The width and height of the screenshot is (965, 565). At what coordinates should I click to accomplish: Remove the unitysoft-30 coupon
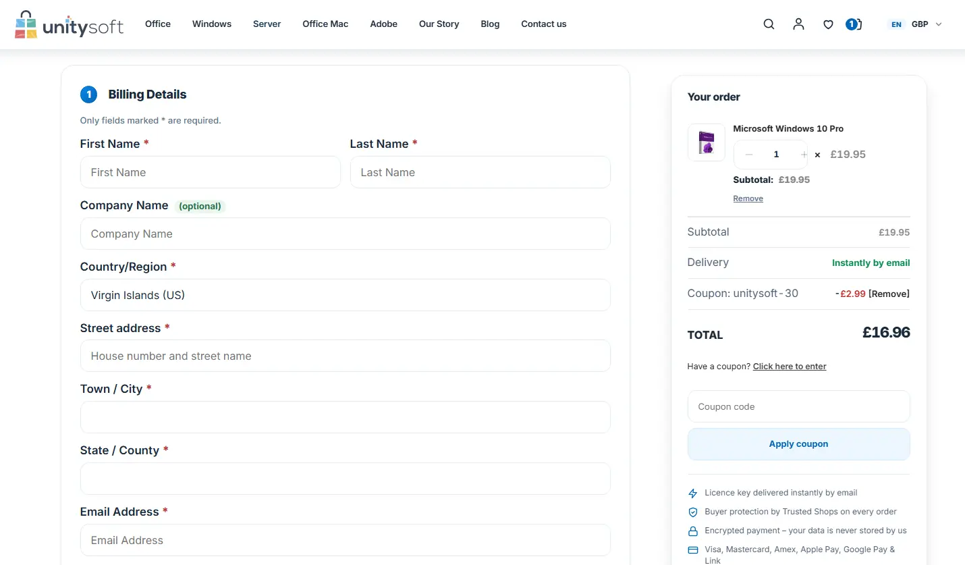[889, 294]
